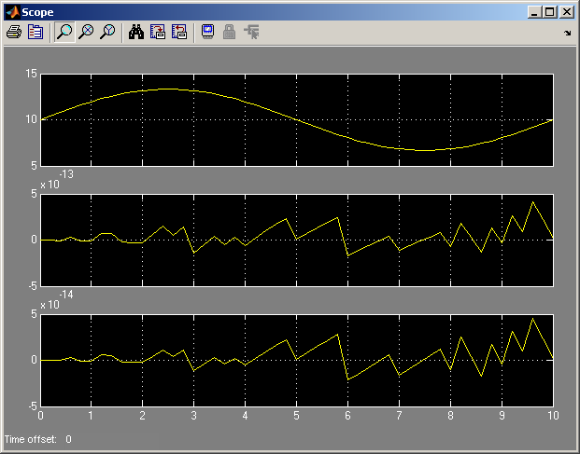Image resolution: width=580 pixels, height=454 pixels.
Task: Click y-axis label 10 on top plot
Action: tap(31, 119)
